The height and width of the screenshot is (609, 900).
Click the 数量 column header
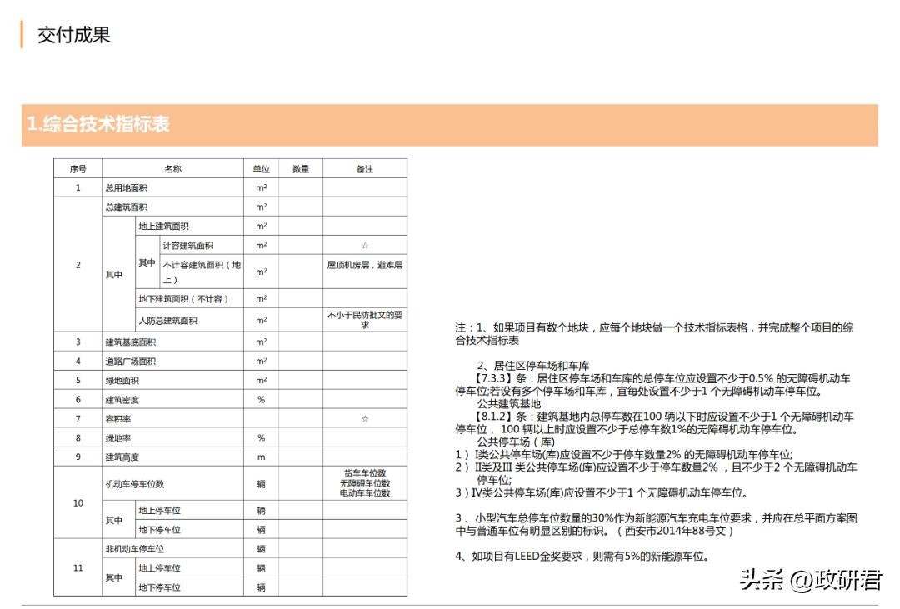(301, 169)
